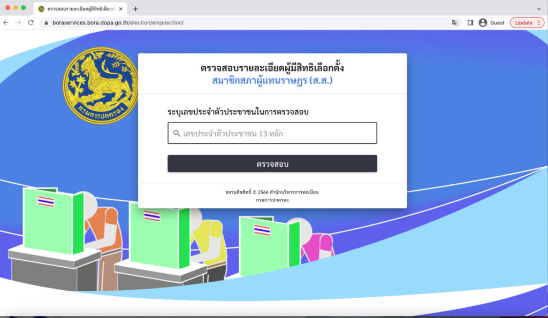Open the browser side panel icon

(x=470, y=22)
